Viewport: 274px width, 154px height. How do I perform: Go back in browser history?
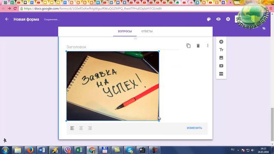coord(3,9)
